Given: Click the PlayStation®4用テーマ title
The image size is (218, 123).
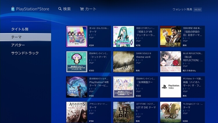Looking at the screenshot, I should click(x=99, y=84).
